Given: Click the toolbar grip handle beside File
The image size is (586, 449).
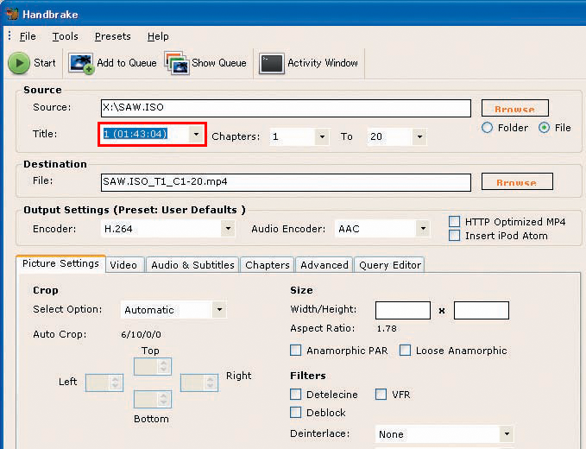Looking at the screenshot, I should pyautogui.click(x=9, y=36).
